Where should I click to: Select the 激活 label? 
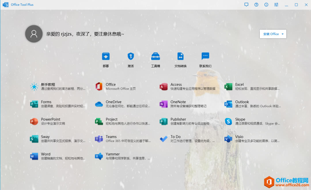point(130,66)
